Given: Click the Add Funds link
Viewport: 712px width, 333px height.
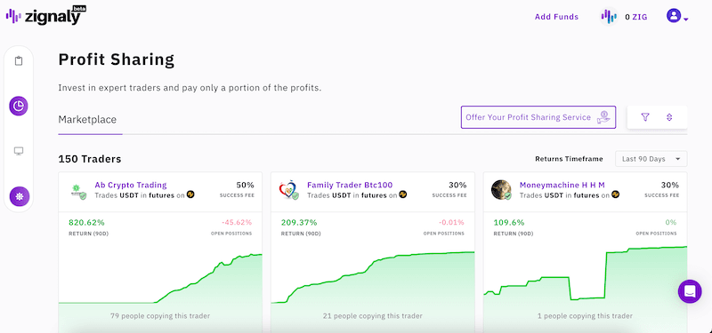Looking at the screenshot, I should pyautogui.click(x=556, y=17).
